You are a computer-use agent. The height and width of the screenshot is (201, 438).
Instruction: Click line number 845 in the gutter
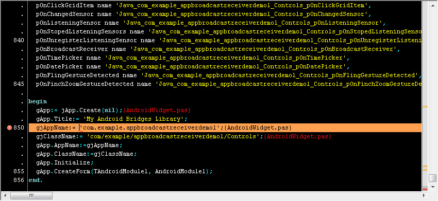click(x=19, y=84)
